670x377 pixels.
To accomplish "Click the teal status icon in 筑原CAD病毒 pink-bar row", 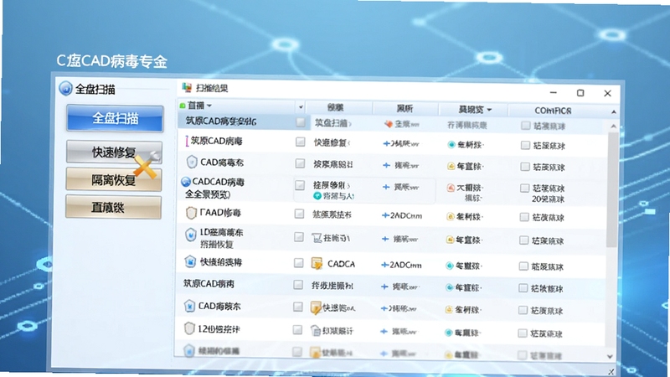I will (x=451, y=144).
